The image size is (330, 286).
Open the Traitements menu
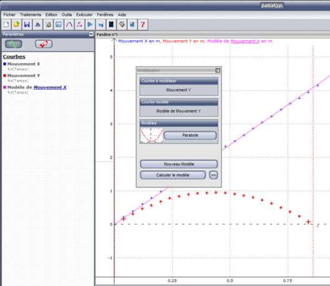pos(31,15)
